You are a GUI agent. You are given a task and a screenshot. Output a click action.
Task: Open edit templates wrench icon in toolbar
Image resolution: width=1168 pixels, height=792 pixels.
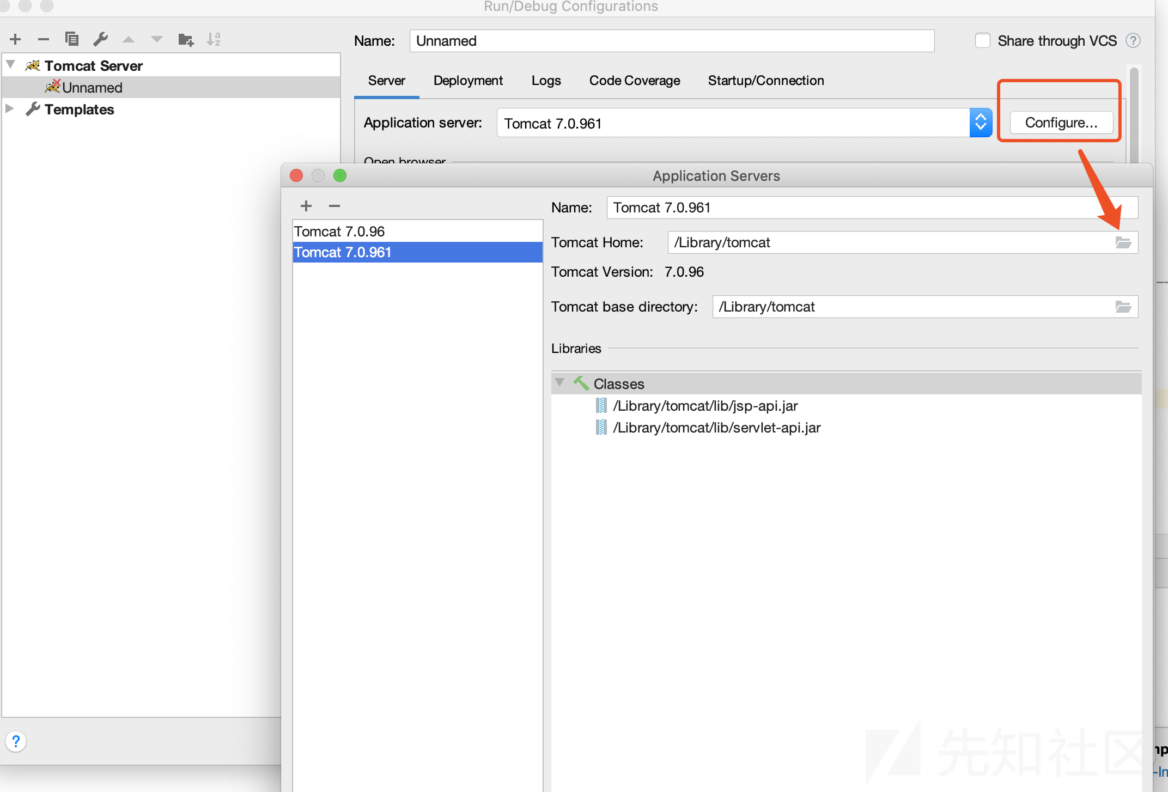click(x=101, y=39)
